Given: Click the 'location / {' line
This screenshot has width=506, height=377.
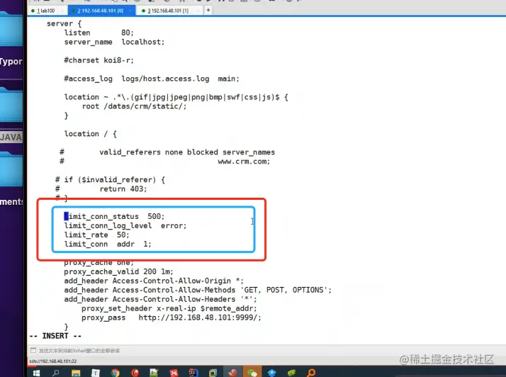Looking at the screenshot, I should click(91, 134).
